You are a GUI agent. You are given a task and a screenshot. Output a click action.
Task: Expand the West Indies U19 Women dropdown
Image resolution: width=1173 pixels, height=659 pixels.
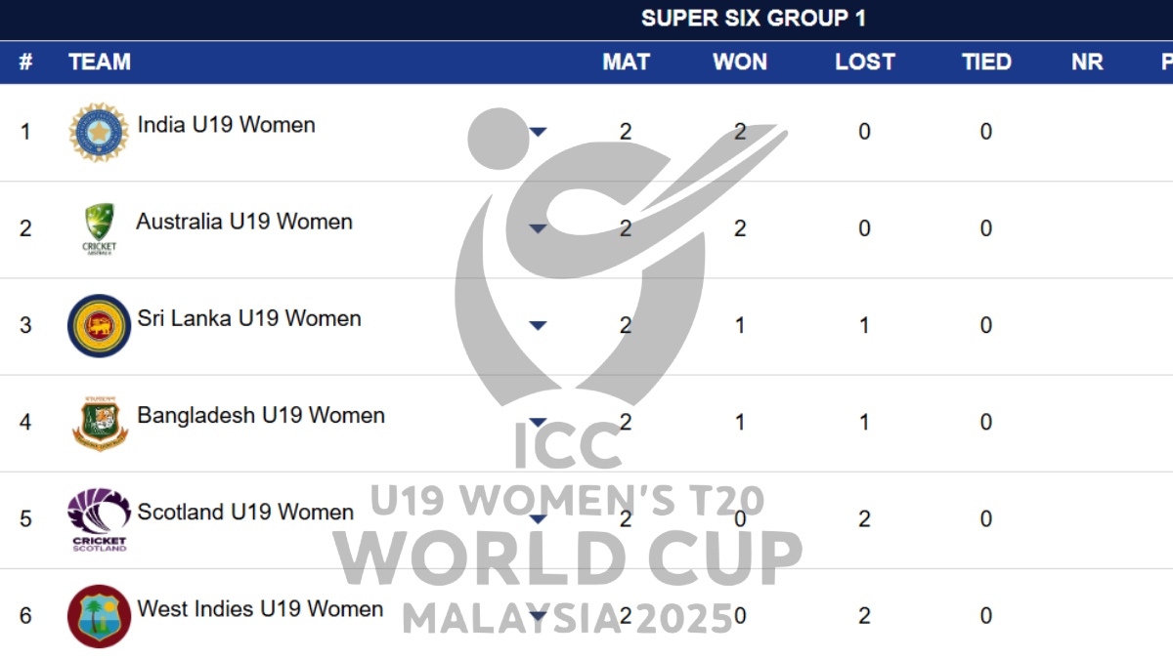[538, 617]
